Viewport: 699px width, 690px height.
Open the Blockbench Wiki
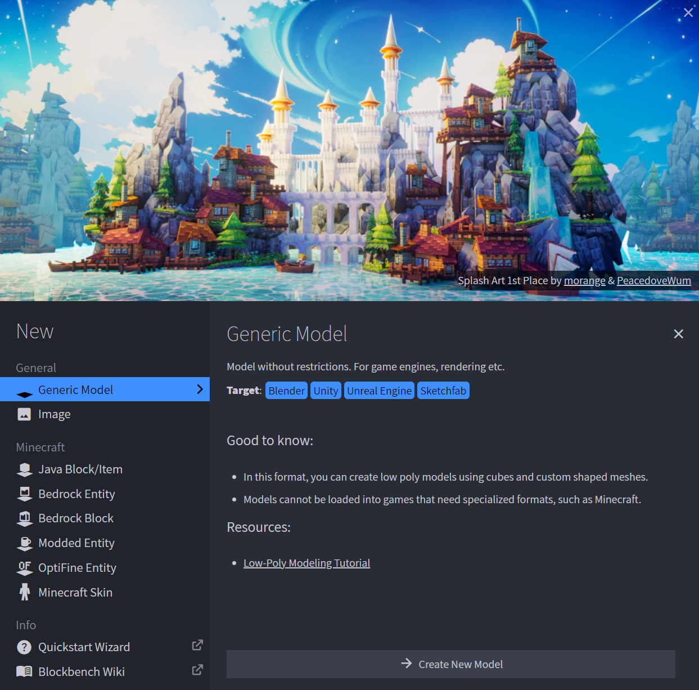click(x=105, y=672)
